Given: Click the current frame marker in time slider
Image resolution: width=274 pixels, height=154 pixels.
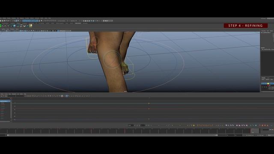Looking at the screenshot, I should pos(255,131).
